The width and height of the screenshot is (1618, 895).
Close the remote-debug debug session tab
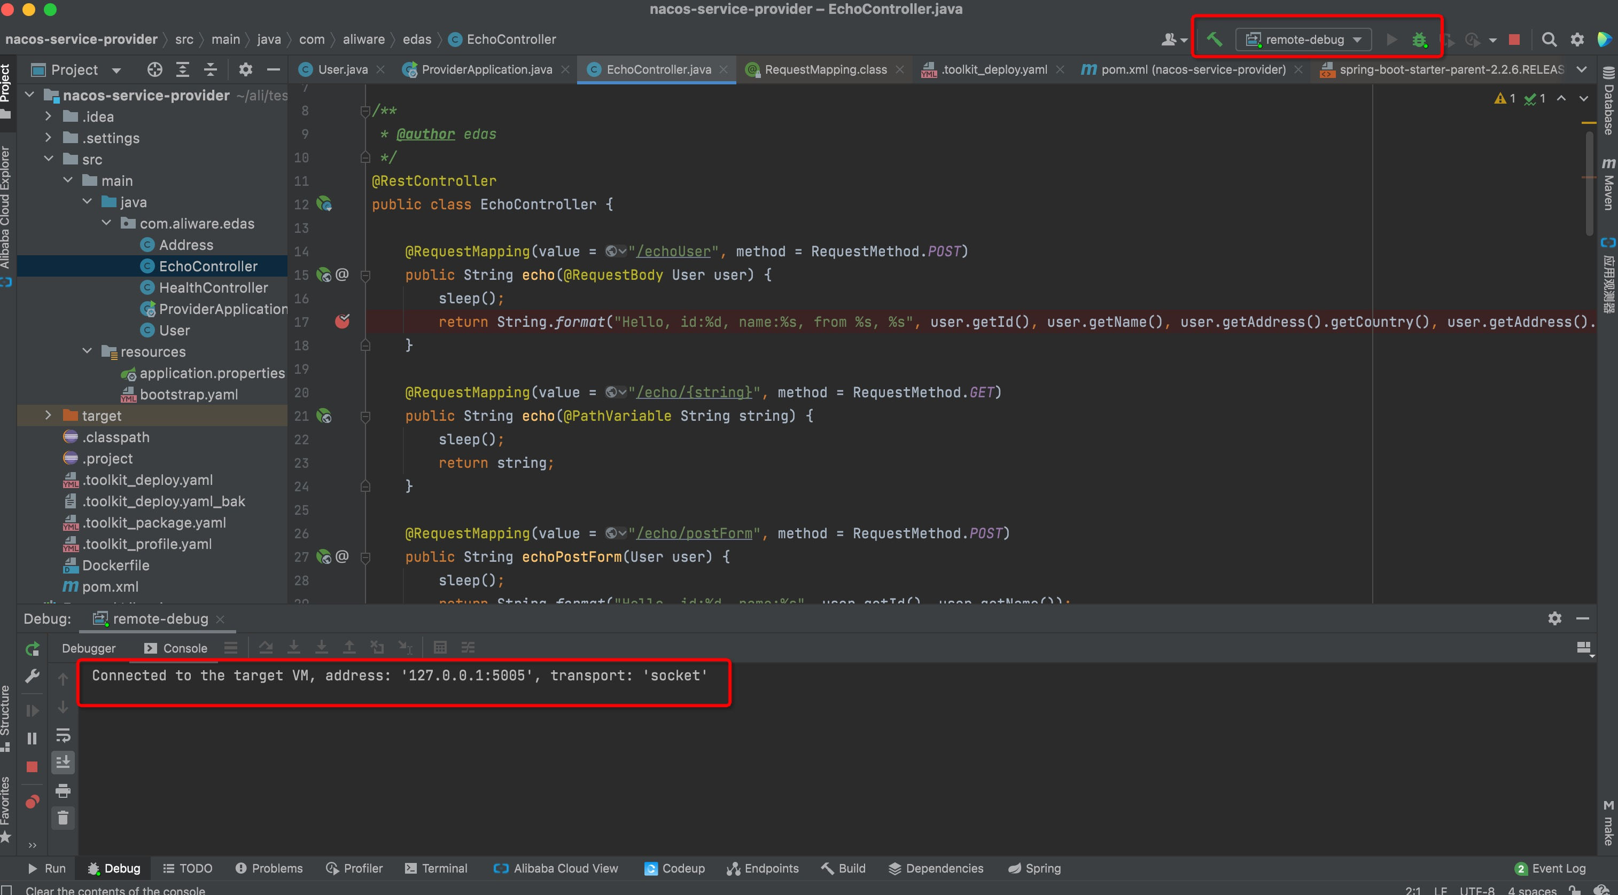(x=220, y=619)
